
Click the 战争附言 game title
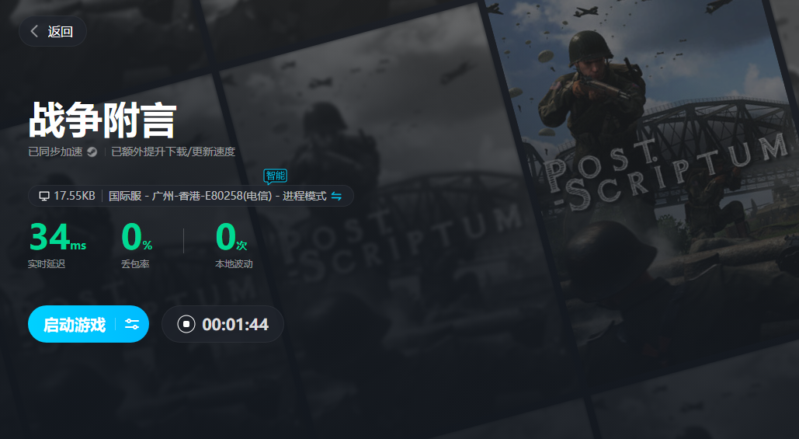tap(102, 120)
